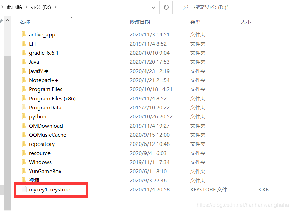Select the Program Files folder name

pos(45,89)
